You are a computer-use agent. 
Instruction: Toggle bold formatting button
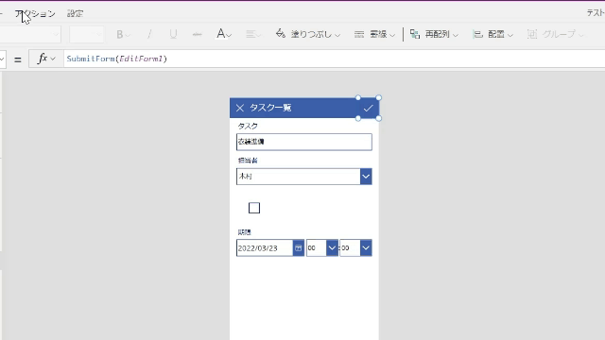123,34
